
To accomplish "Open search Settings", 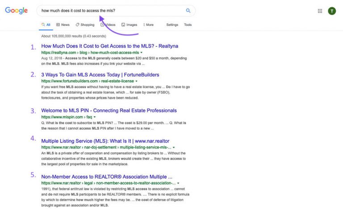I will pyautogui.click(x=172, y=25).
